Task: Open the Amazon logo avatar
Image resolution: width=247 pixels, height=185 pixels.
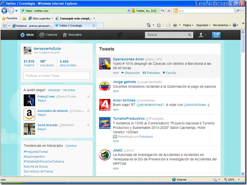Action: click(29, 115)
